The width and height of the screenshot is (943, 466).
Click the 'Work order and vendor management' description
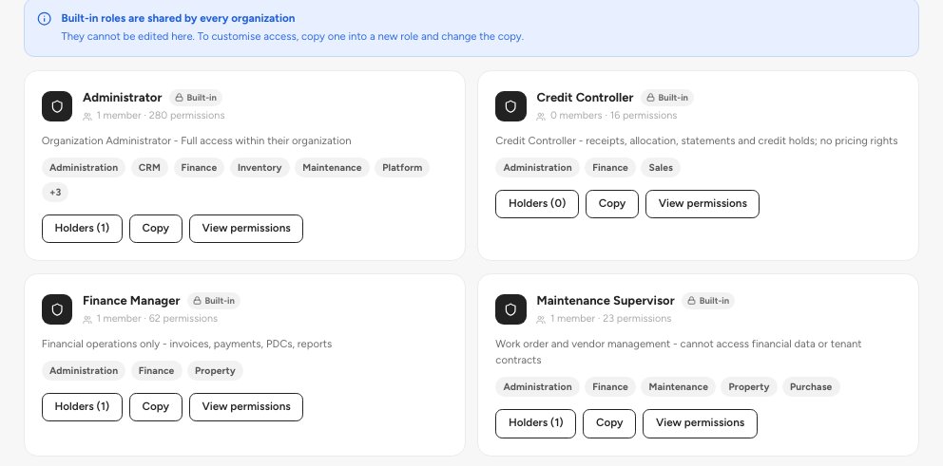click(x=679, y=352)
